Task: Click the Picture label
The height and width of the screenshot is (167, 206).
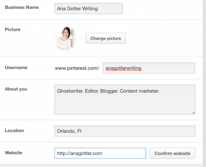Action: click(x=13, y=30)
